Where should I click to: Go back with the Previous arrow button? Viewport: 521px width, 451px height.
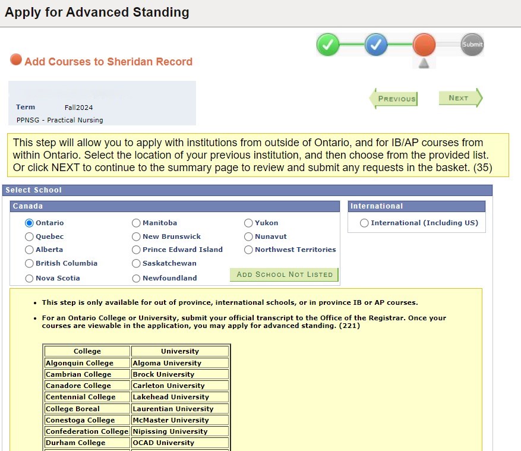(x=393, y=99)
